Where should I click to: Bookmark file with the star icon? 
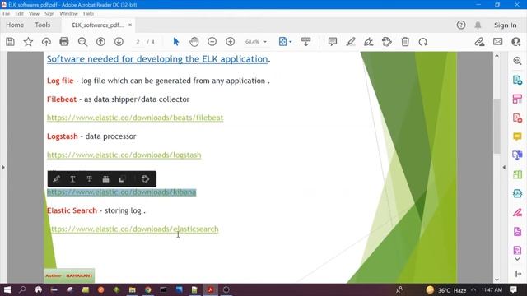[28, 42]
